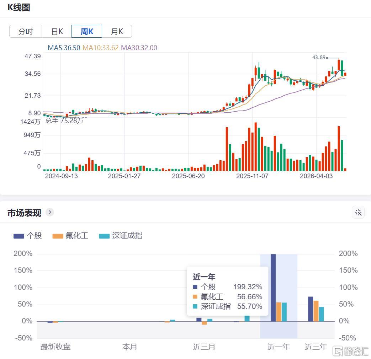371x359 pixels.
Task: Click the 43.89 high price marker
Action: point(319,58)
